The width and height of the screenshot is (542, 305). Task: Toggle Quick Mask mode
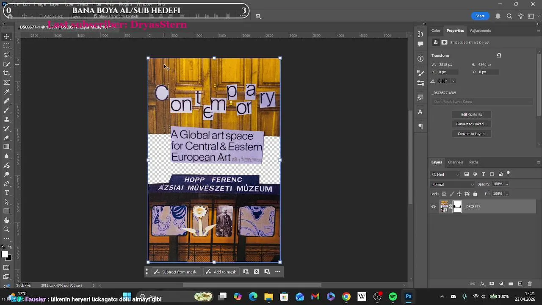pyautogui.click(x=6, y=268)
